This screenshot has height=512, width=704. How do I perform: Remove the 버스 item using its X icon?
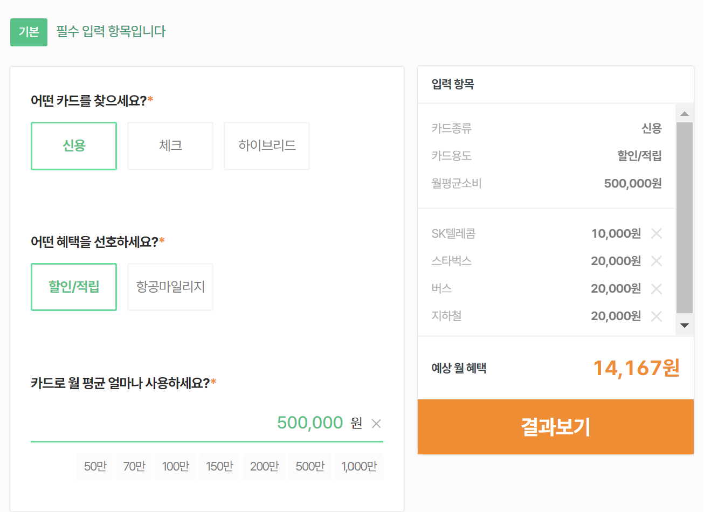point(657,288)
